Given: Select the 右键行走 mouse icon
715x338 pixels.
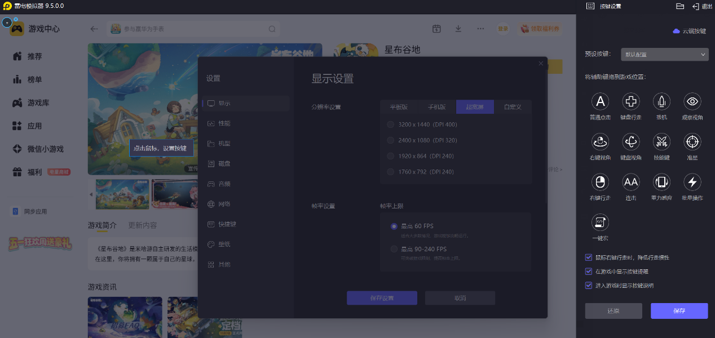Looking at the screenshot, I should point(600,182).
